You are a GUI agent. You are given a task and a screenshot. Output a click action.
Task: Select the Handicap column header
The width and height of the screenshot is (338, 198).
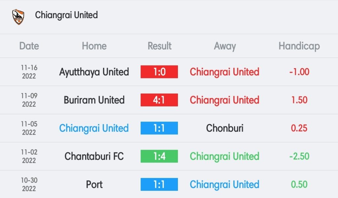pos(299,46)
